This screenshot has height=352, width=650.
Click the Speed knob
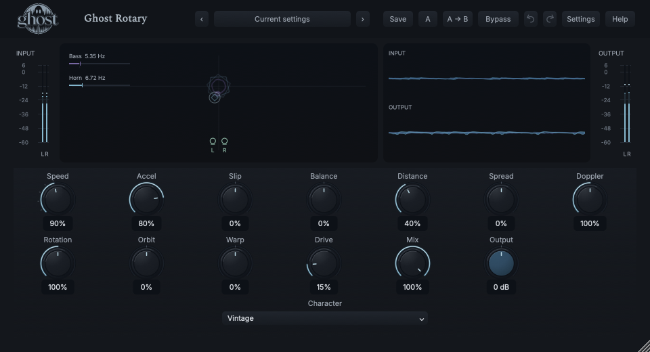[x=58, y=200]
